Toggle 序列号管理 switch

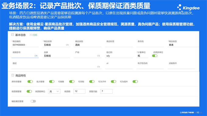[30, 81]
